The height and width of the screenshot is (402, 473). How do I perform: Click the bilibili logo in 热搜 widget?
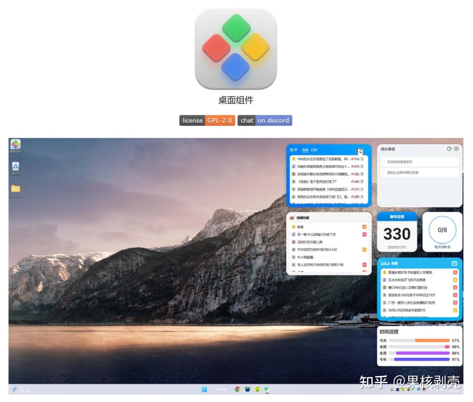[x=385, y=263]
